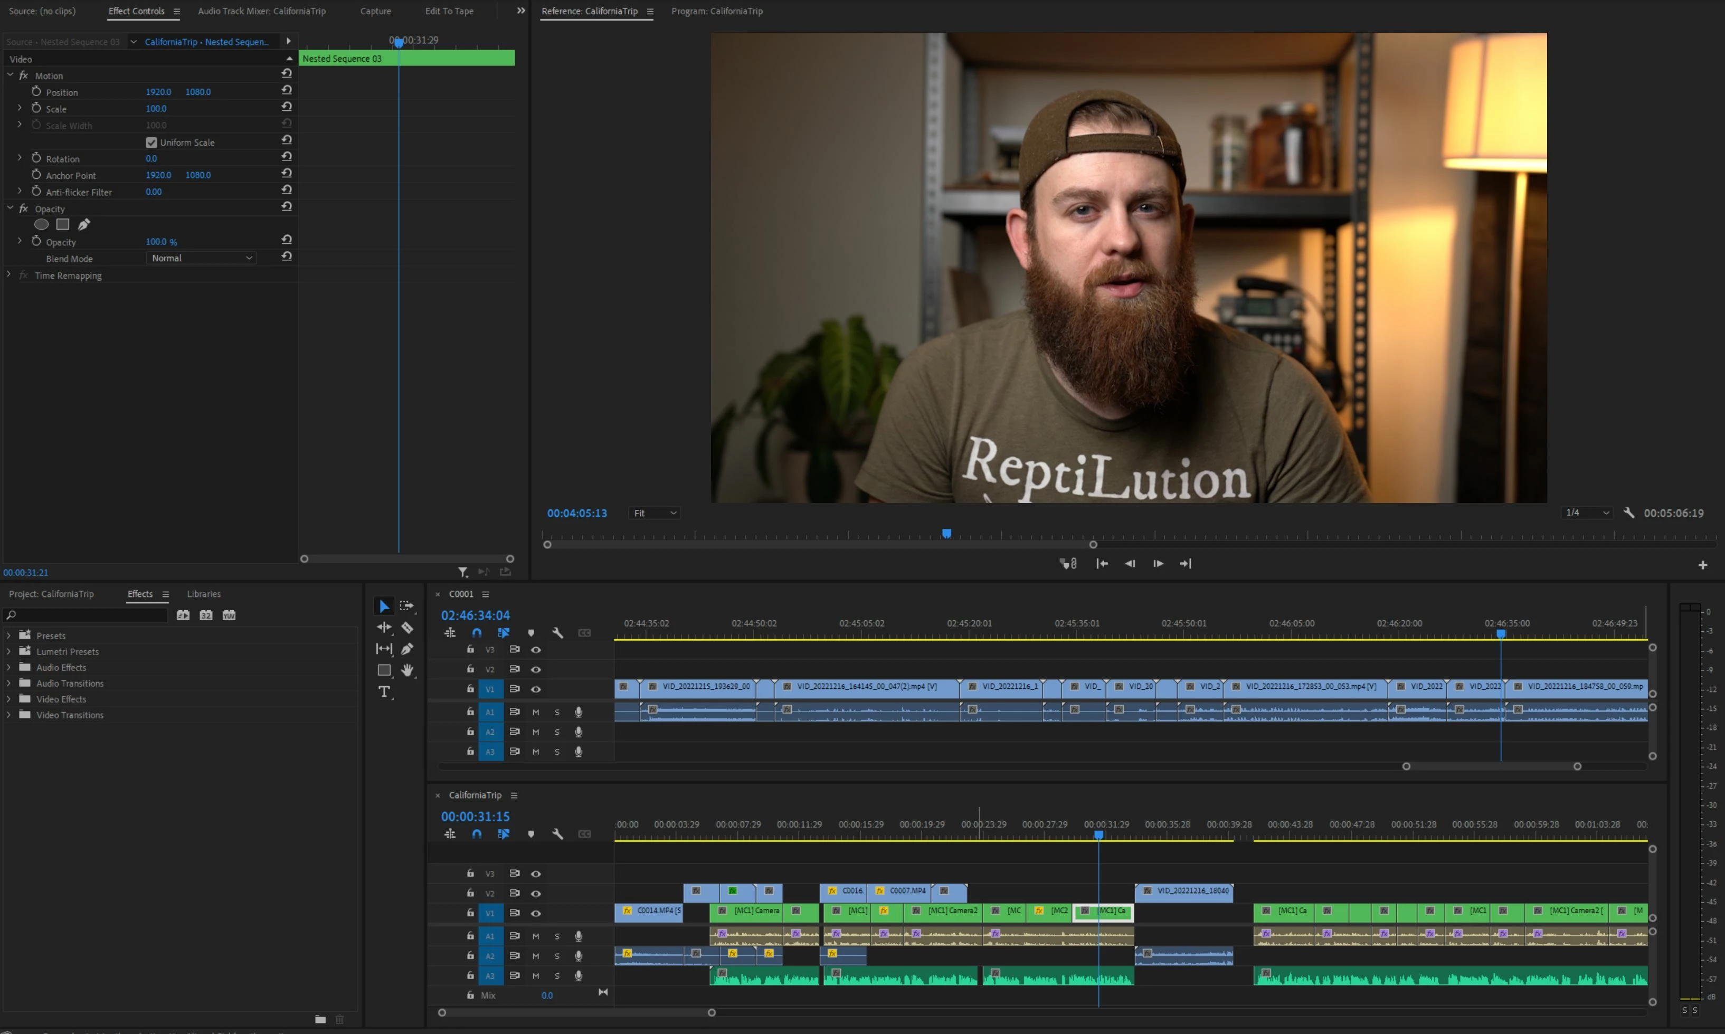The width and height of the screenshot is (1725, 1034).
Task: Open reference monitor wrench settings
Action: (x=1628, y=513)
